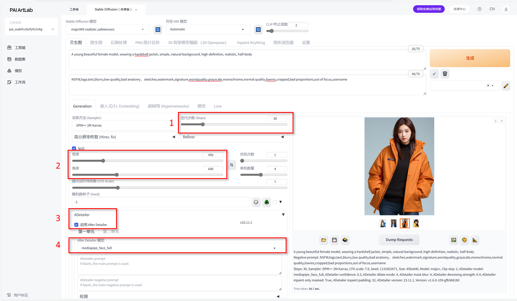The height and width of the screenshot is (301, 517).
Task: Open 工作流 in the left sidebar
Action: [x=17, y=82]
